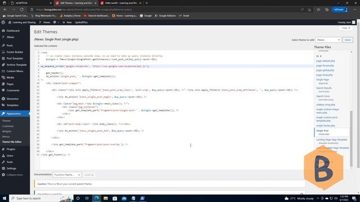Open Google AdSense bookmark
This screenshot has width=360, height=202.
click(x=165, y=16)
